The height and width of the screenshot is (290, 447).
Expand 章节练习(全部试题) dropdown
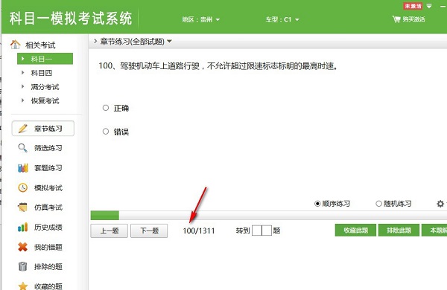click(x=169, y=41)
